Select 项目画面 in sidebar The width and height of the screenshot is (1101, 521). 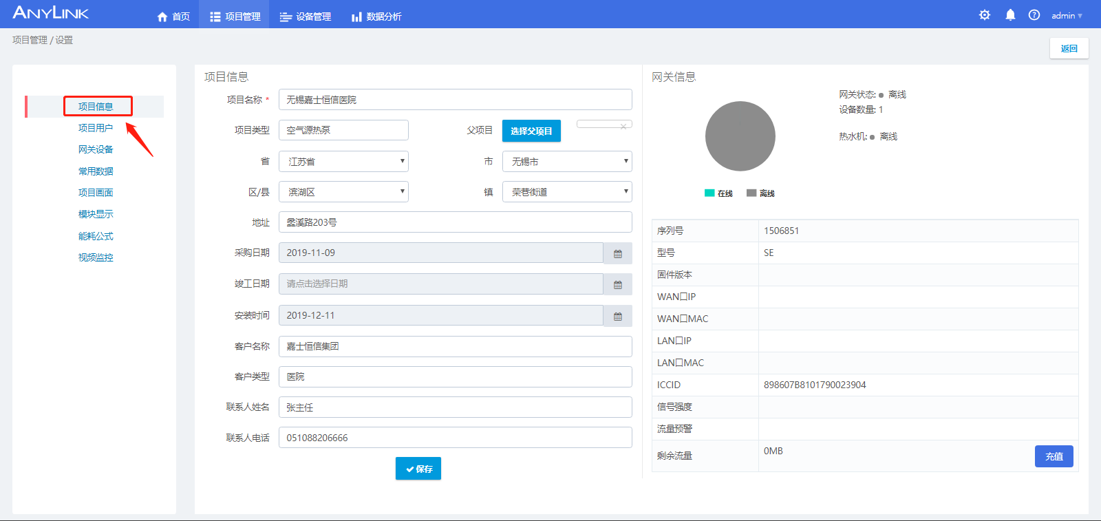(96, 193)
